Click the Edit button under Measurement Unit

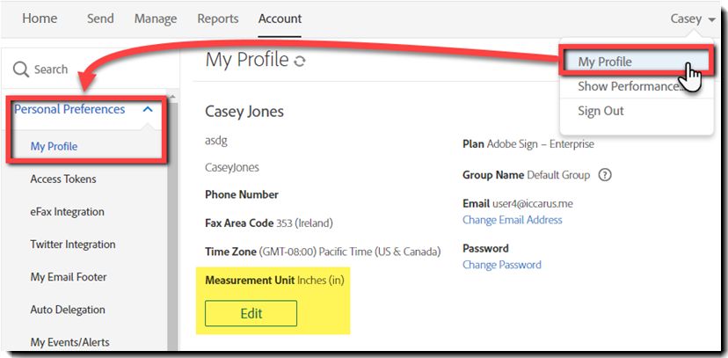pyautogui.click(x=251, y=313)
